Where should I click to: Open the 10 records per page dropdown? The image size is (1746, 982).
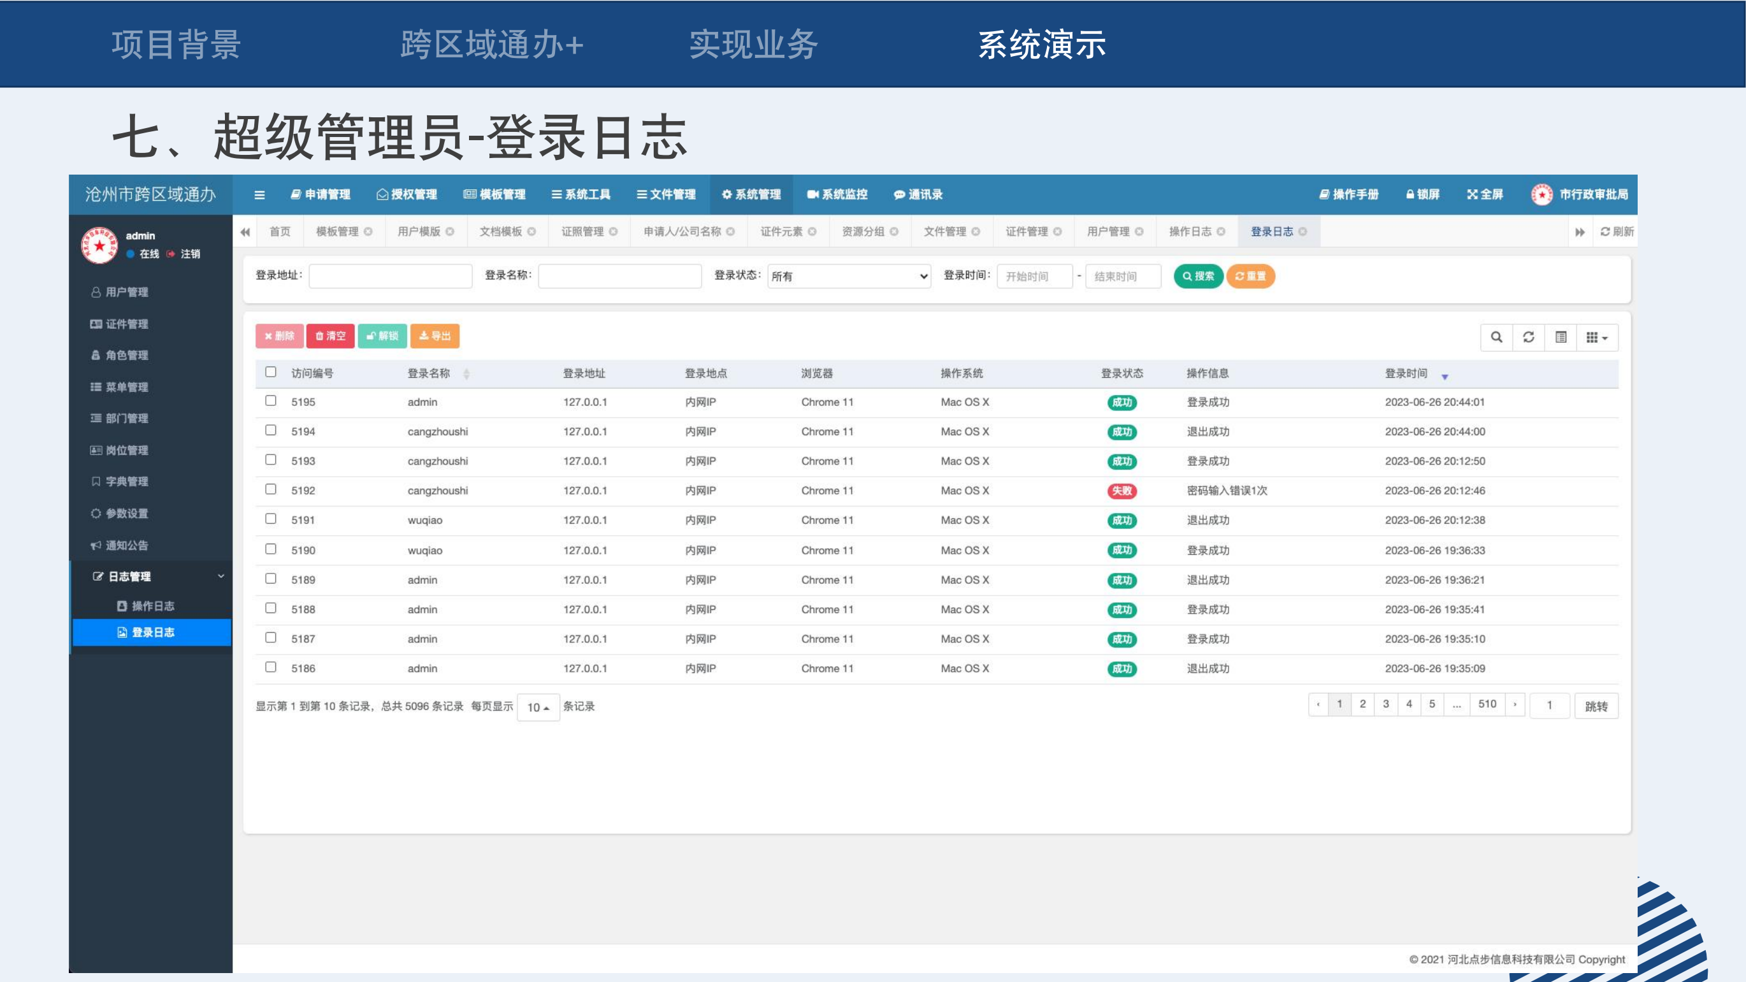pos(538,707)
